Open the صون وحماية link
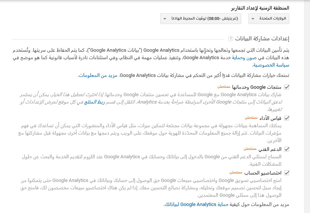Viewport: 310px width, 213px height. pyautogui.click(x=245, y=58)
